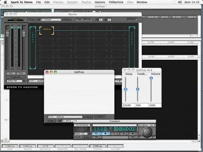Image resolution: width=203 pixels, height=152 pixels.
Task: Toggle the Dry button in Master window
Action: click(11, 73)
